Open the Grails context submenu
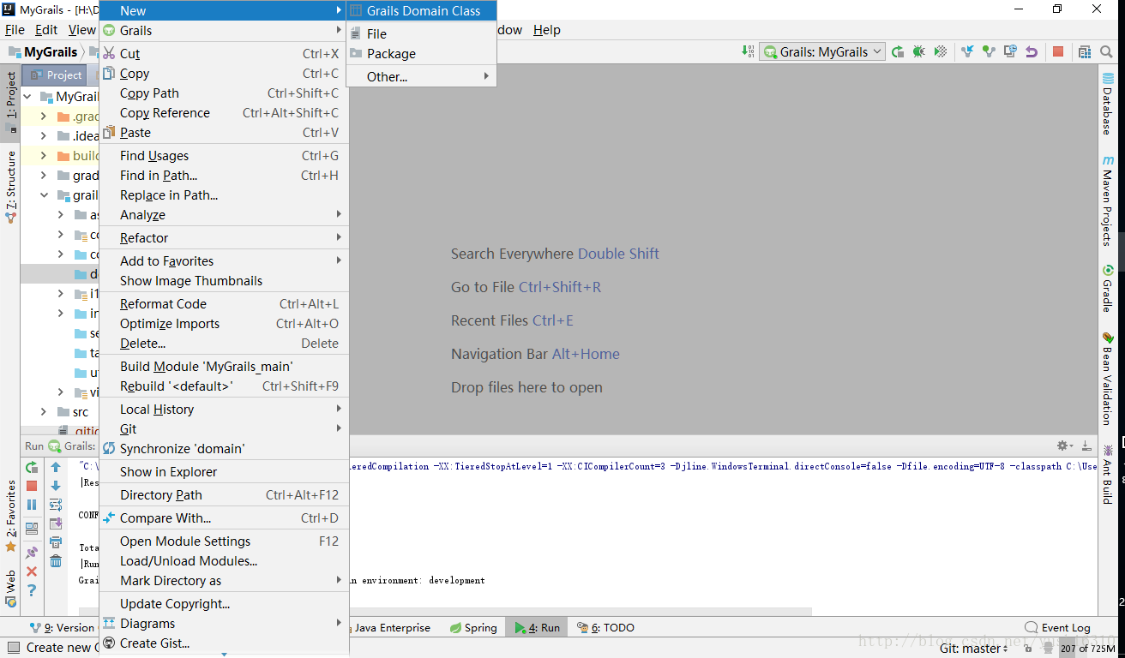The image size is (1125, 658). click(x=224, y=30)
